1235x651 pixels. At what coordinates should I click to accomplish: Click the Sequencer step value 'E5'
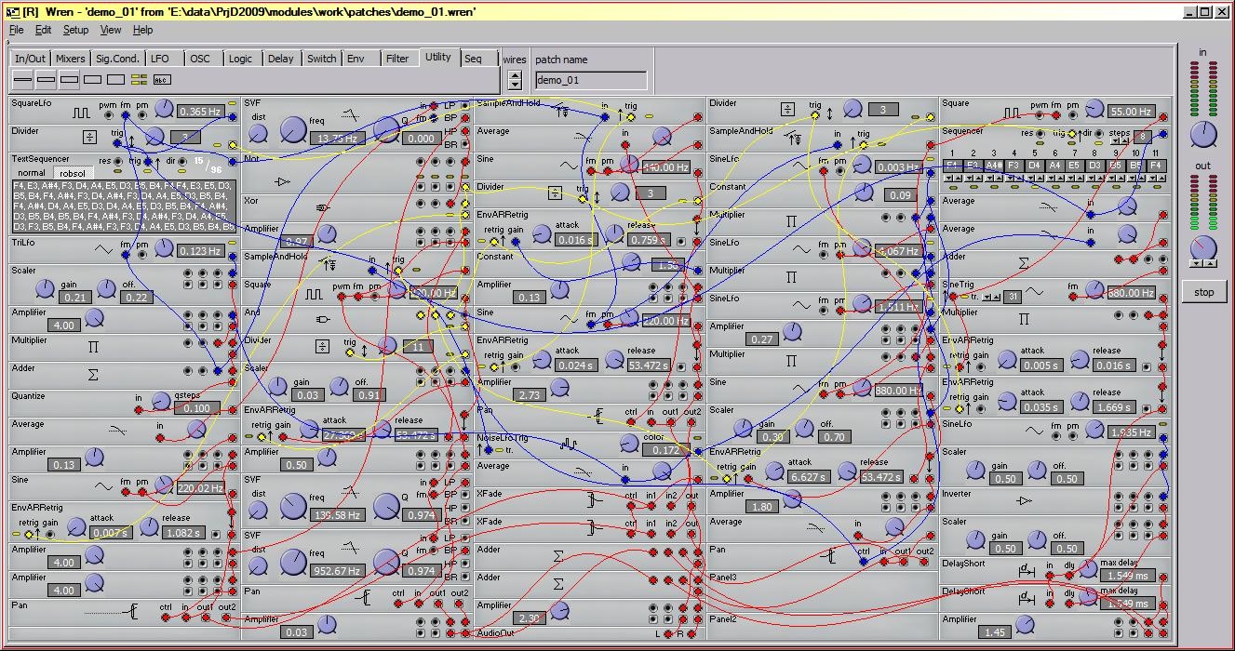click(1075, 166)
